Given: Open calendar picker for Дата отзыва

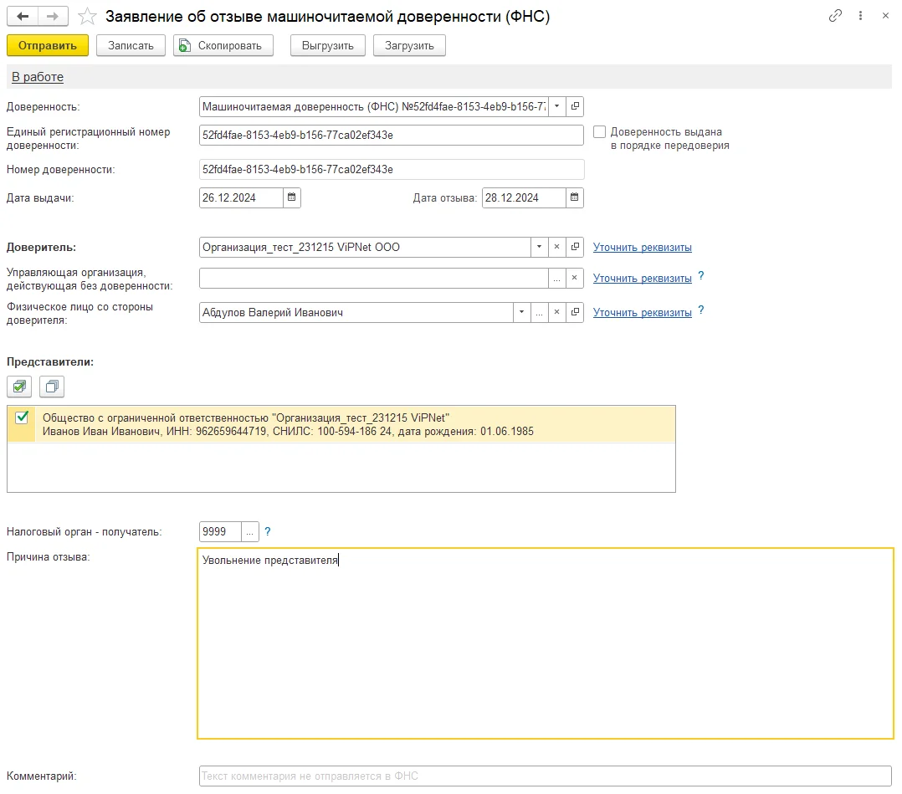Looking at the screenshot, I should tap(574, 197).
